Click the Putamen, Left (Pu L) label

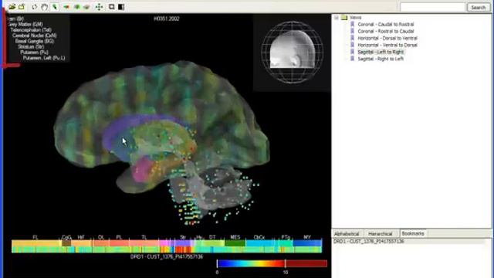[x=44, y=58]
